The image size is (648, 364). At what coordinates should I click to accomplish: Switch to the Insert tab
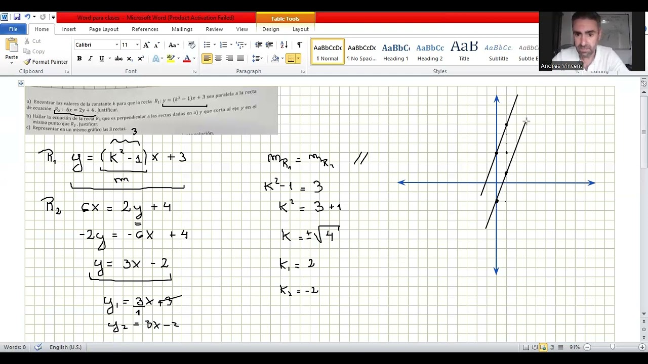69,29
